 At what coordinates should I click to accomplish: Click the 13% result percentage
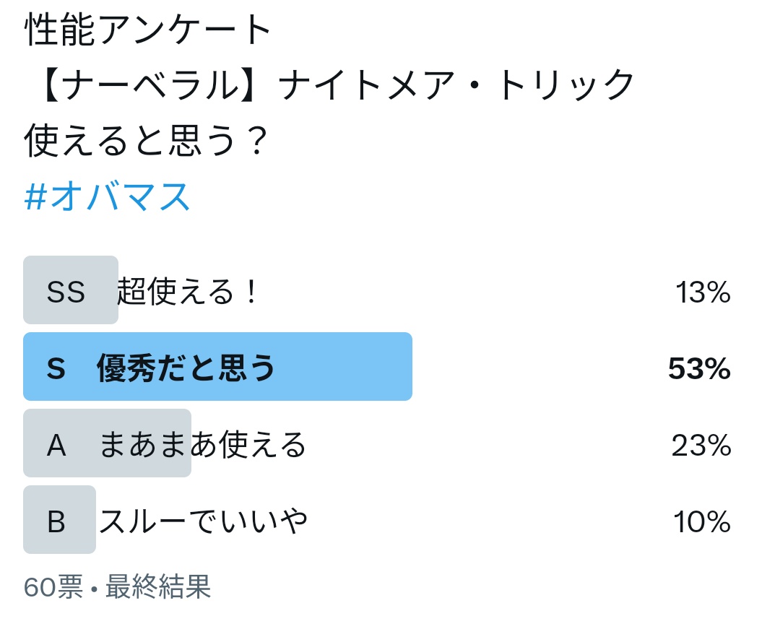[x=702, y=292]
